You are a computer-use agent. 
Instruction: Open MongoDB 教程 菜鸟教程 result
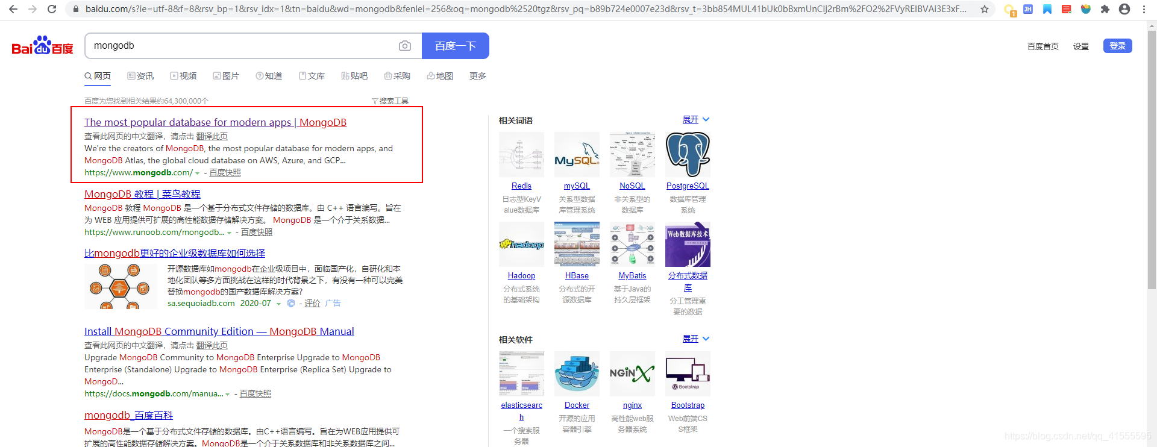pyautogui.click(x=142, y=194)
